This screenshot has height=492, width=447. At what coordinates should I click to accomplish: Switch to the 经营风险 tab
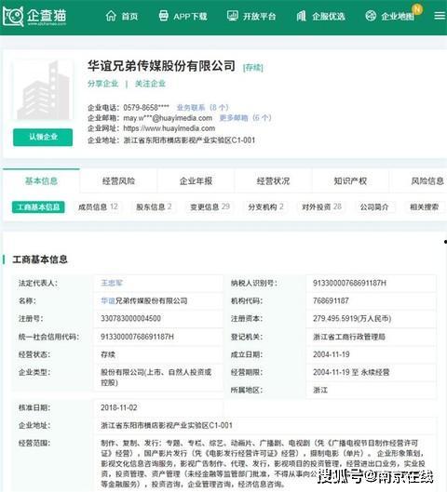118,181
